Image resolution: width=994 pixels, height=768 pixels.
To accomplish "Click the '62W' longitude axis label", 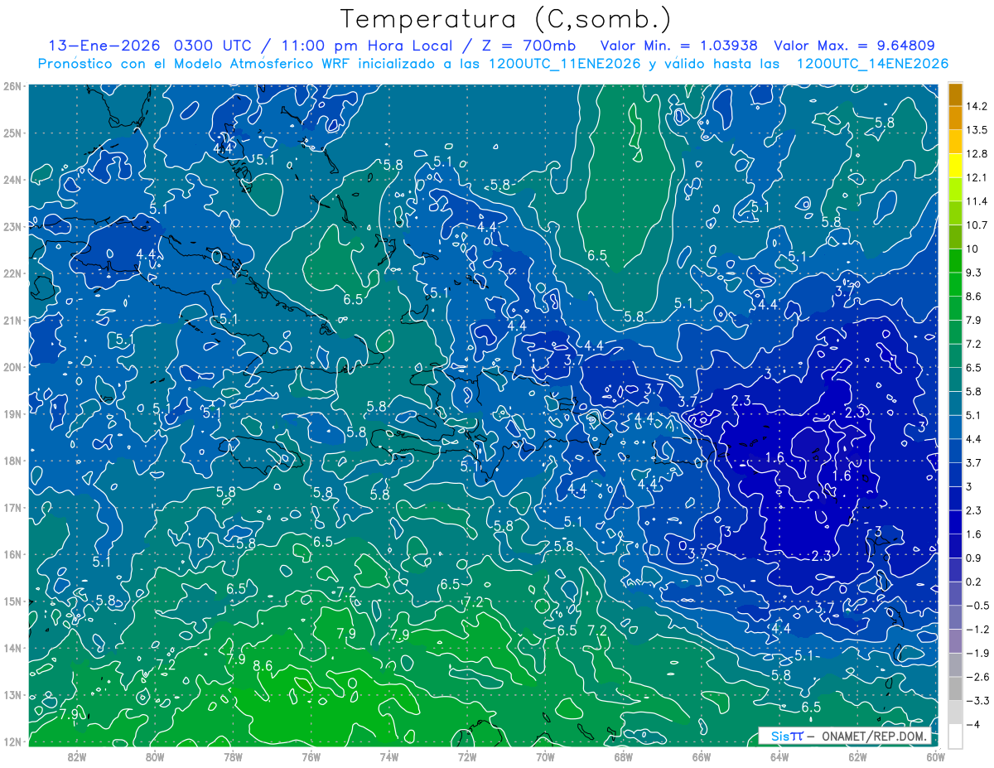I will pyautogui.click(x=856, y=756).
